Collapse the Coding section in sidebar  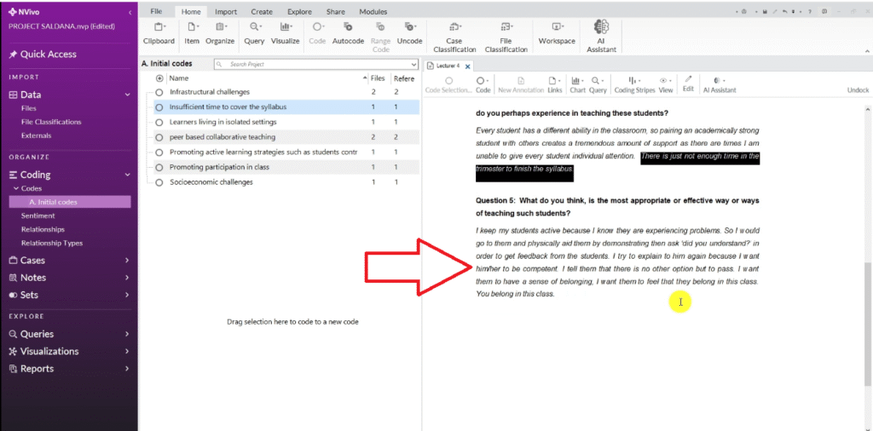tap(126, 175)
